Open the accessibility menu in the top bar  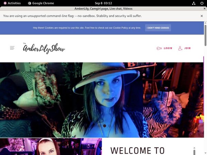[x=185, y=3]
